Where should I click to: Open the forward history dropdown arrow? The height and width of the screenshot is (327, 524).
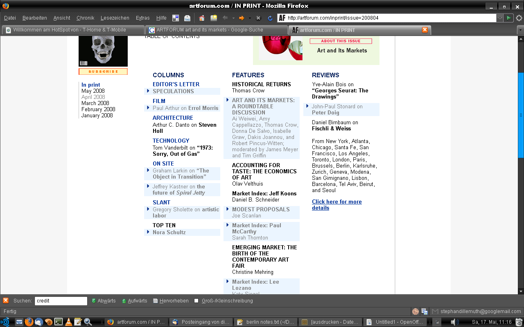250,18
